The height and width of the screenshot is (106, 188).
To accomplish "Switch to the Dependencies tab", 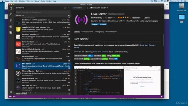I will point(111,32).
